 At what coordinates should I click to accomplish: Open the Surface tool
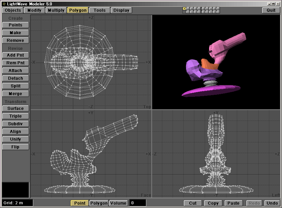(x=15, y=109)
